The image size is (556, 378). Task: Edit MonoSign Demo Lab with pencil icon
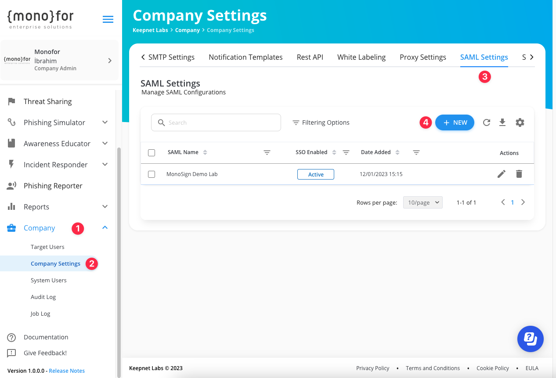tap(501, 174)
